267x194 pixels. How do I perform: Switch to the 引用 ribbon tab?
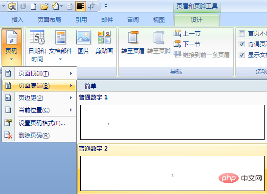[x=81, y=19]
